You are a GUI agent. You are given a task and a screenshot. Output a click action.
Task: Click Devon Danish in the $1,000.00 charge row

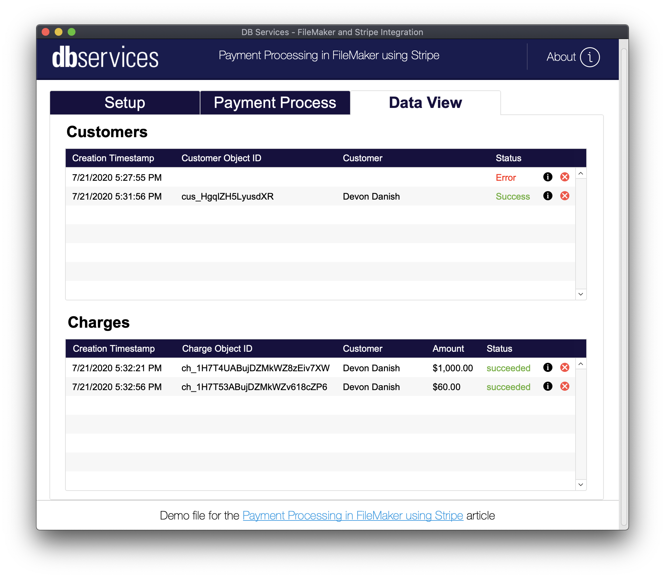371,368
